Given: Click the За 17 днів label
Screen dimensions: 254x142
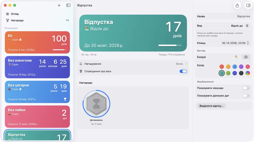Looking at the screenshot, I should 96,124.
